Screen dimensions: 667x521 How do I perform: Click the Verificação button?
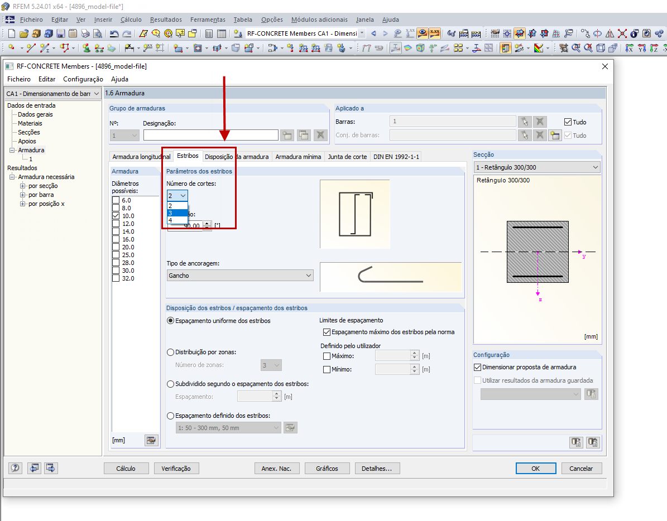coord(176,469)
